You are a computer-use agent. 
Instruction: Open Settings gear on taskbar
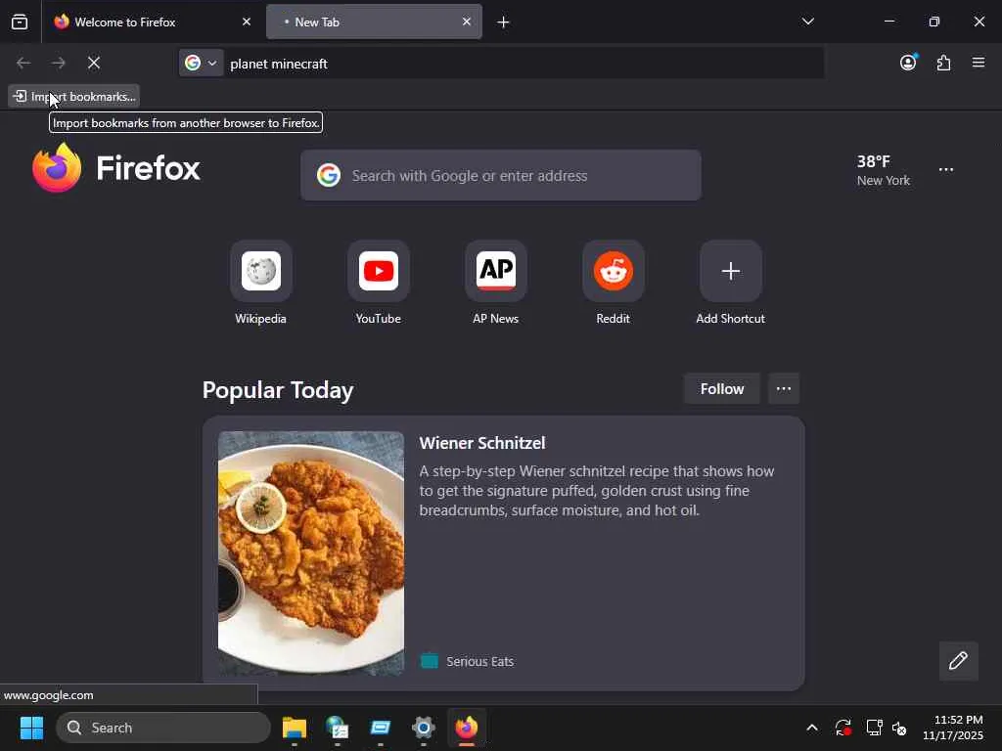[x=423, y=728]
